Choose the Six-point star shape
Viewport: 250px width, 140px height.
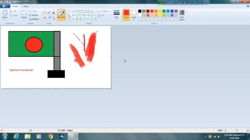click(x=81, y=19)
